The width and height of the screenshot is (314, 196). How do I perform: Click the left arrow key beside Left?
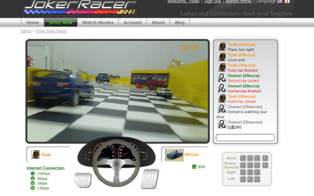coord(243,179)
